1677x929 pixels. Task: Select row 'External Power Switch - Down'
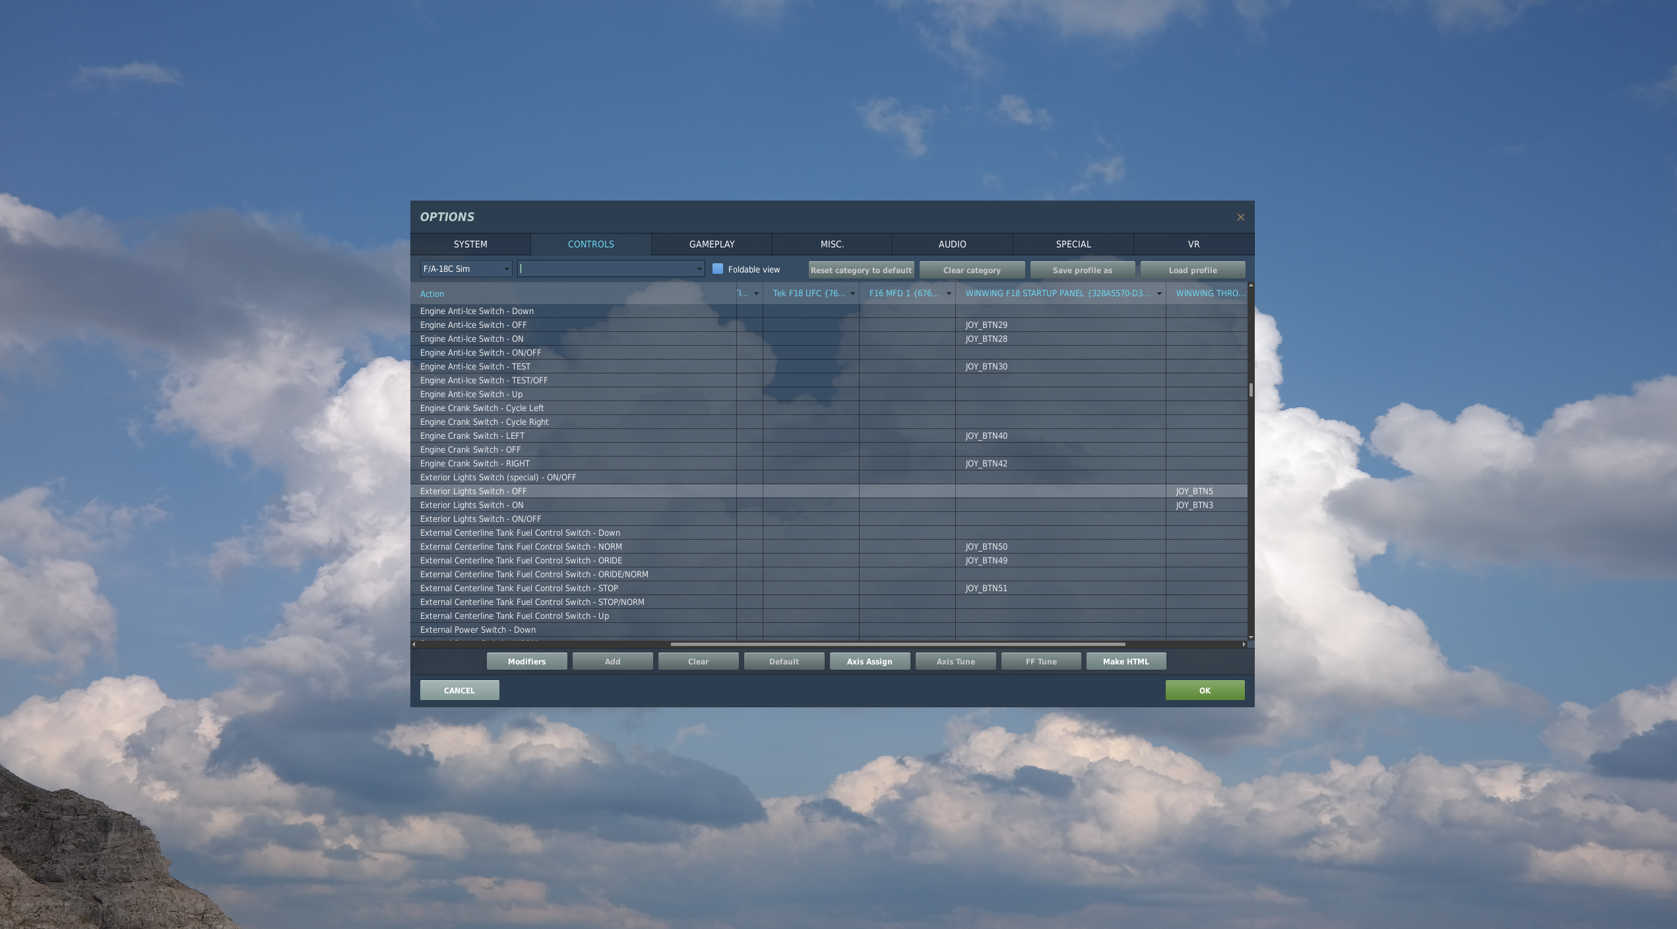click(x=829, y=629)
